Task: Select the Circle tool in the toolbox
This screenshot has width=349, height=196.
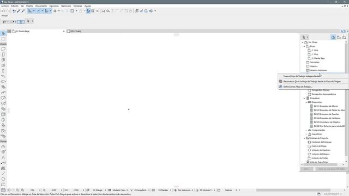Action: coord(3,179)
